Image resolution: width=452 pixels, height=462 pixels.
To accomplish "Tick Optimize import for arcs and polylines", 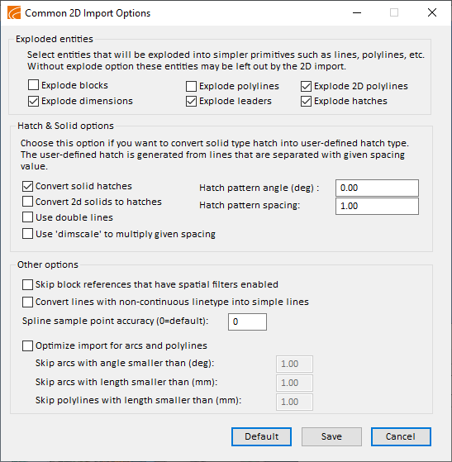I will (28, 345).
